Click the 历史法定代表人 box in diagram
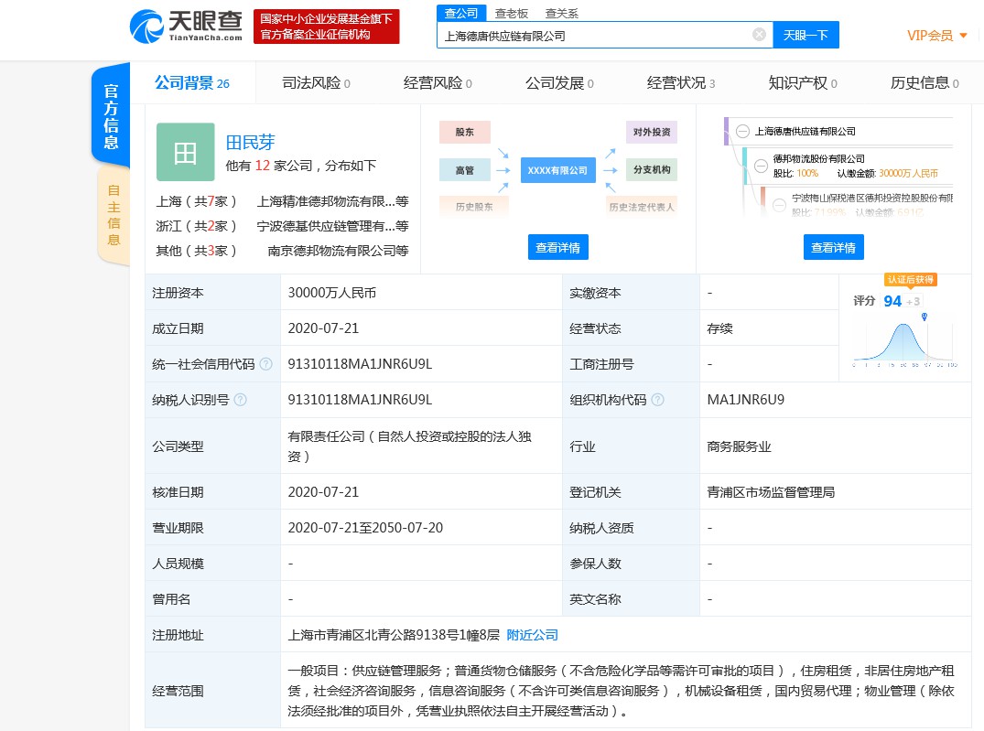Image resolution: width=984 pixels, height=731 pixels. 642,207
